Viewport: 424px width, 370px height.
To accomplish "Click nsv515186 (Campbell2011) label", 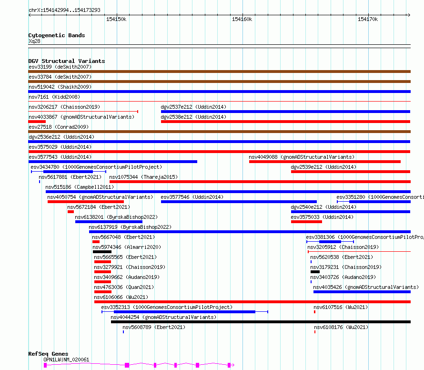I will click(x=80, y=187).
